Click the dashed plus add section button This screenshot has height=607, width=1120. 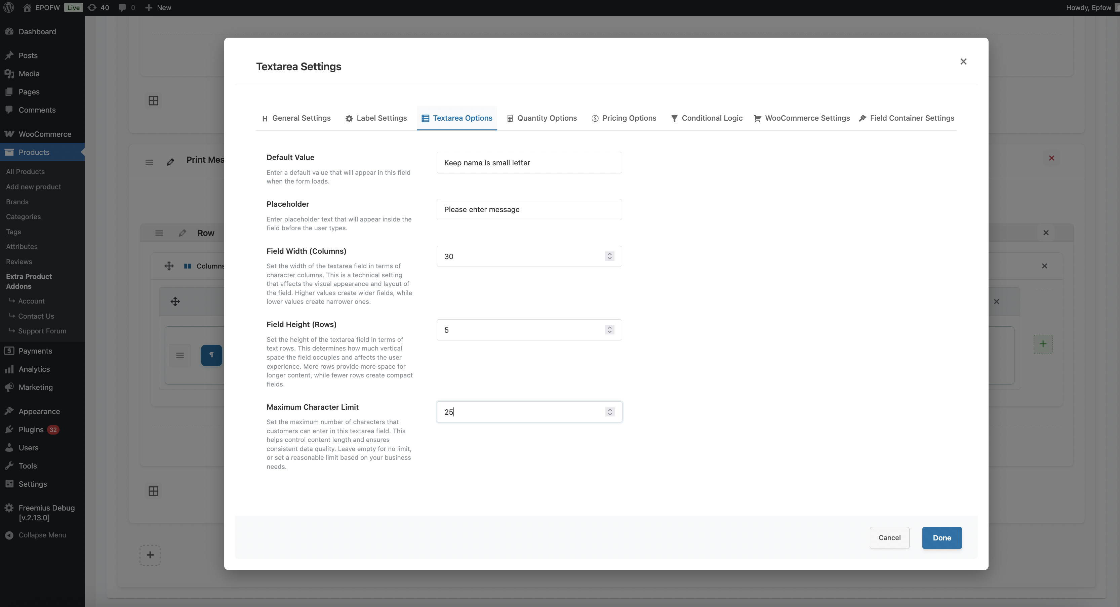click(150, 555)
